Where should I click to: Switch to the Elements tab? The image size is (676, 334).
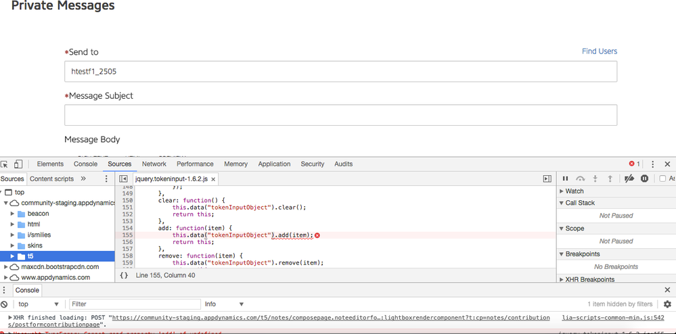pyautogui.click(x=50, y=164)
